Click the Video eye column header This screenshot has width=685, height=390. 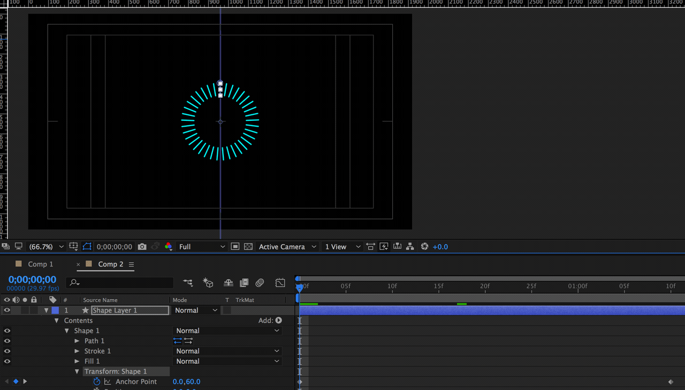coord(7,300)
